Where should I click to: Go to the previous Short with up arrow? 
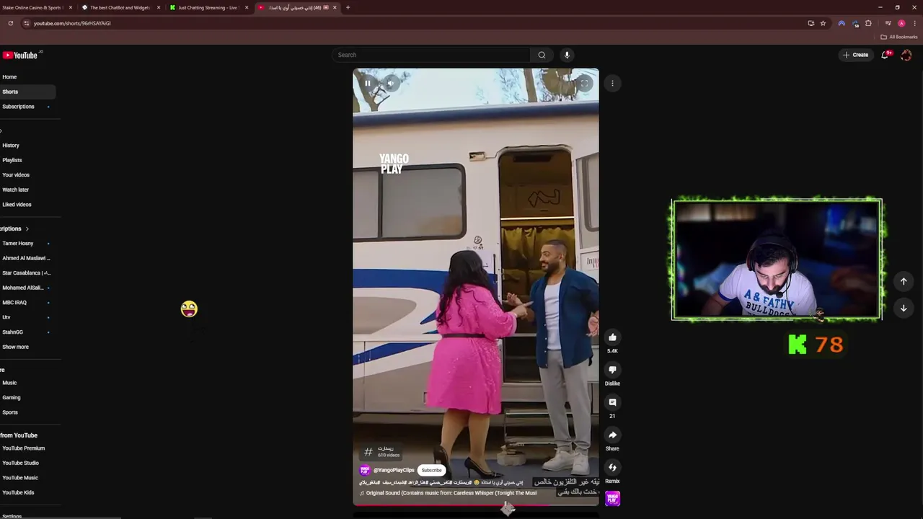[904, 281]
